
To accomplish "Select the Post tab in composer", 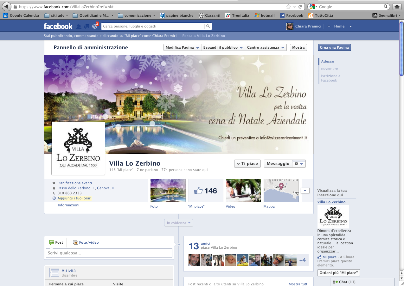I will tap(56, 242).
